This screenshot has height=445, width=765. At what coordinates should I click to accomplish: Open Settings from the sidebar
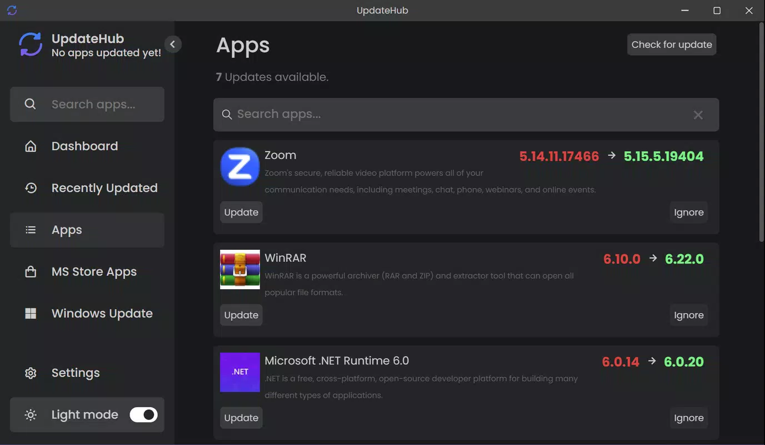[x=87, y=373]
